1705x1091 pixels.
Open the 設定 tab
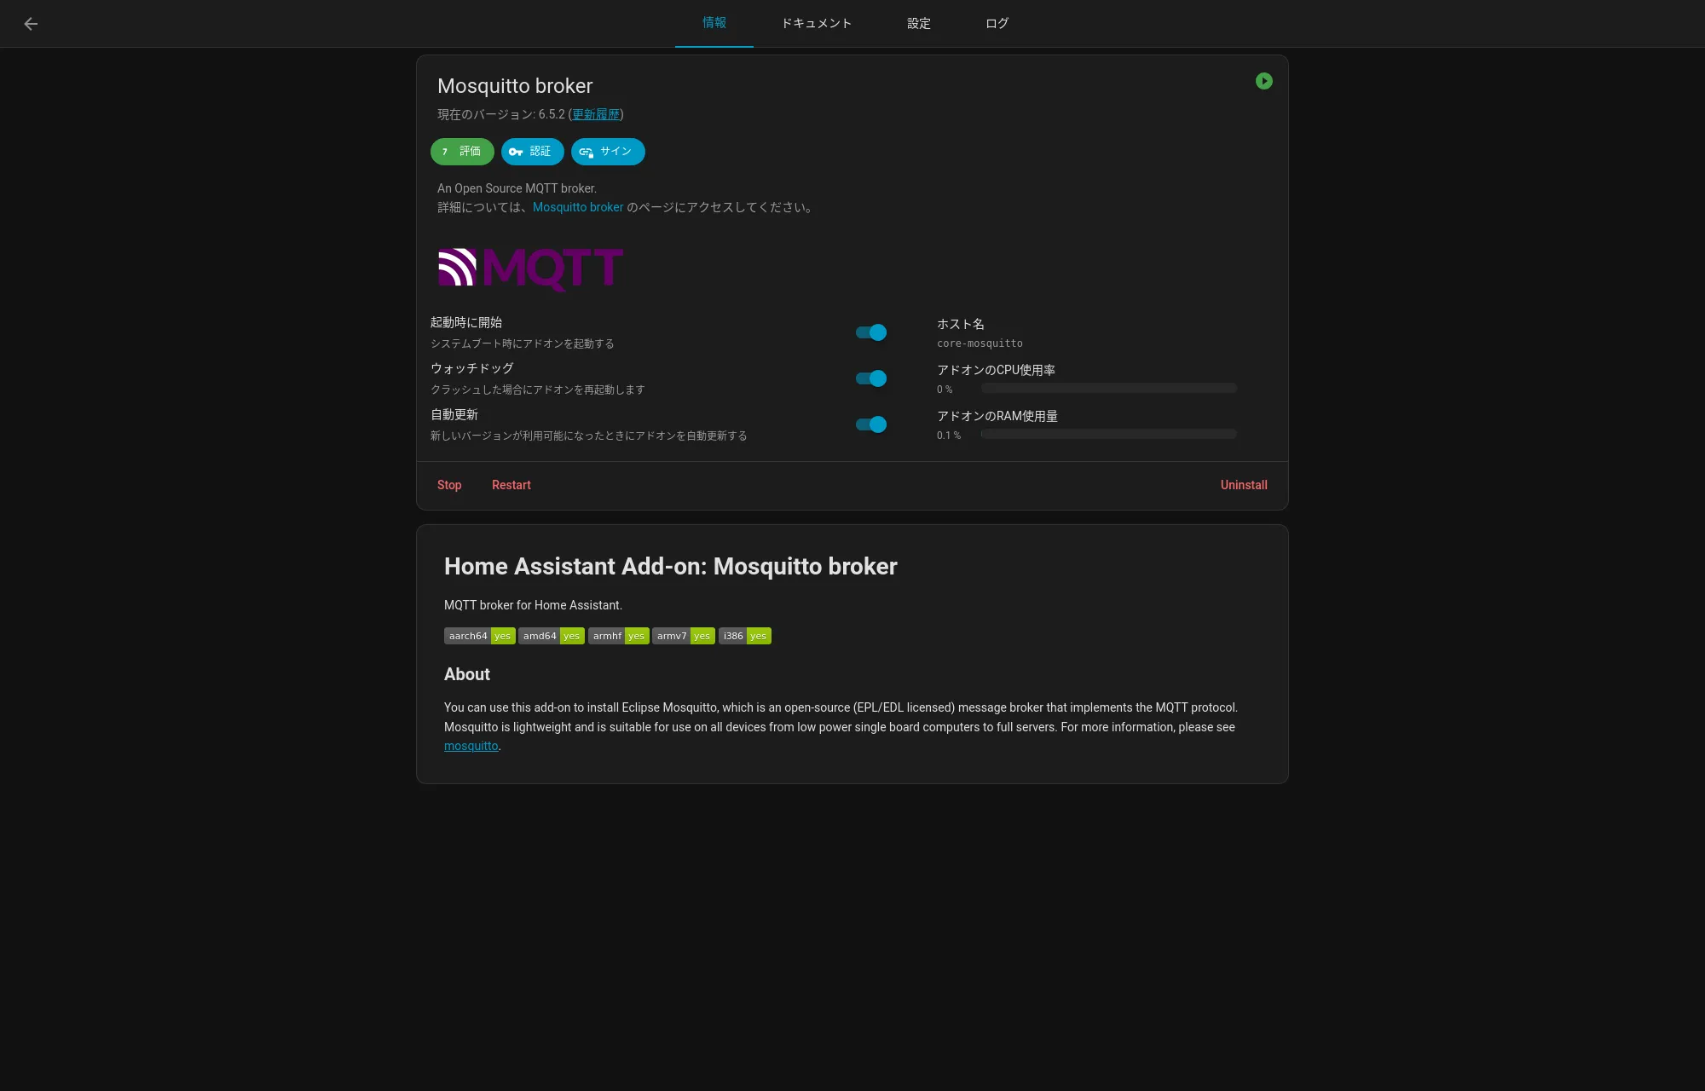918,23
